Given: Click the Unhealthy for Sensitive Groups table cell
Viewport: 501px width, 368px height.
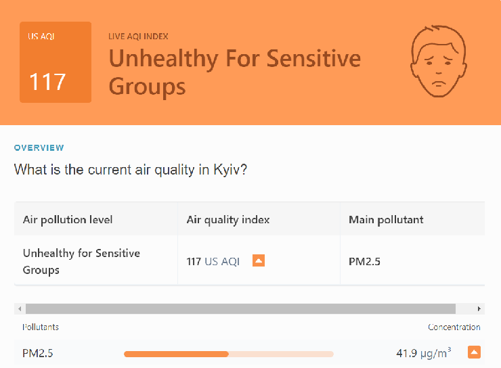Looking at the screenshot, I should coord(81,261).
